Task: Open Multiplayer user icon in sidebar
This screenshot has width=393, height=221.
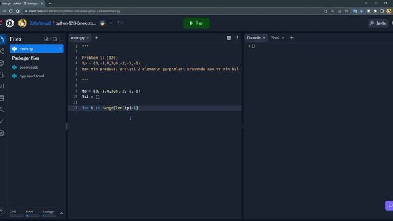Action: [2, 109]
